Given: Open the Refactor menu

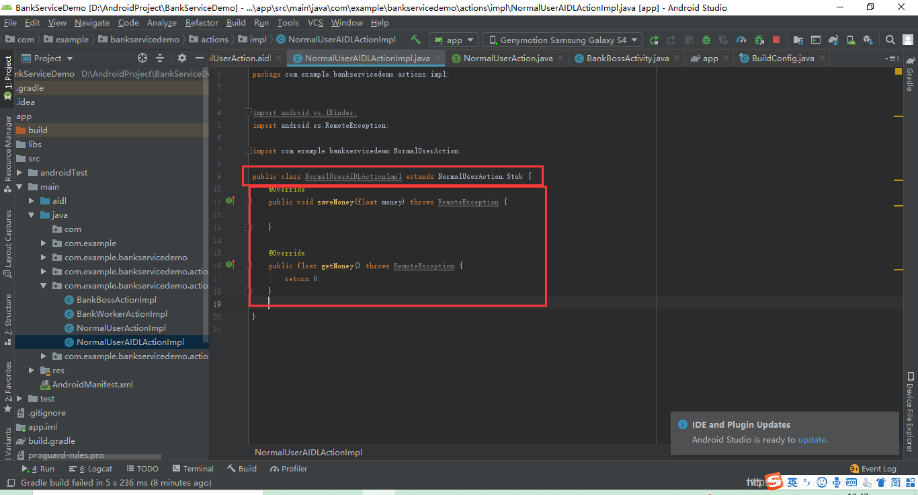Looking at the screenshot, I should click(x=202, y=22).
